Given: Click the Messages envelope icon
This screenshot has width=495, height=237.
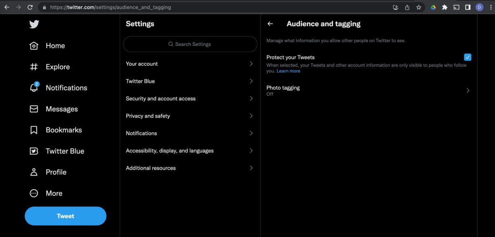Looking at the screenshot, I should tap(34, 109).
